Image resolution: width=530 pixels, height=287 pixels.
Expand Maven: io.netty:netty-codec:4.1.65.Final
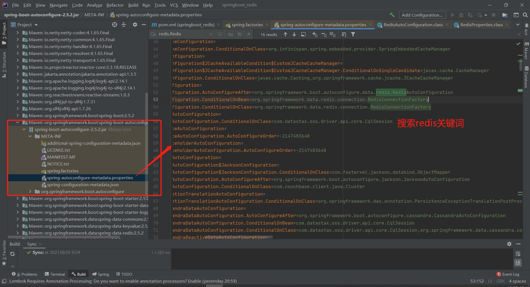pyautogui.click(x=18, y=33)
